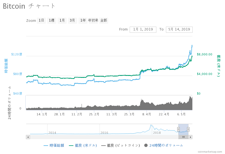Toggle the 値段 (ビットコイン) legend series
225x154 pixels.
(121, 145)
